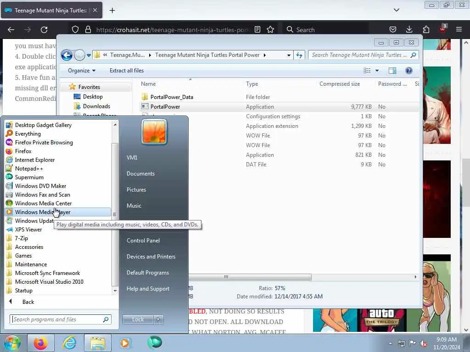Launch Notepad++ from the programs list

pyautogui.click(x=29, y=169)
